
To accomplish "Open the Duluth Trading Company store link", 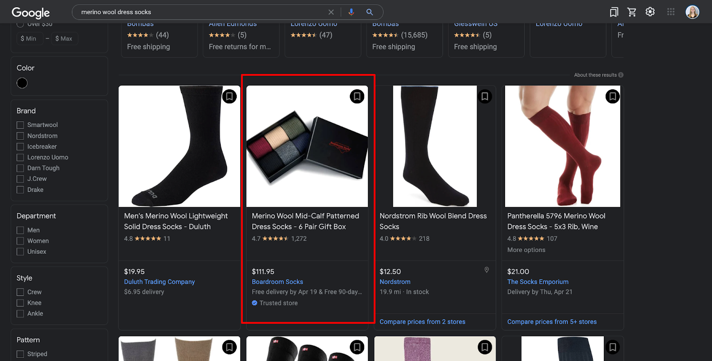I will (x=159, y=282).
